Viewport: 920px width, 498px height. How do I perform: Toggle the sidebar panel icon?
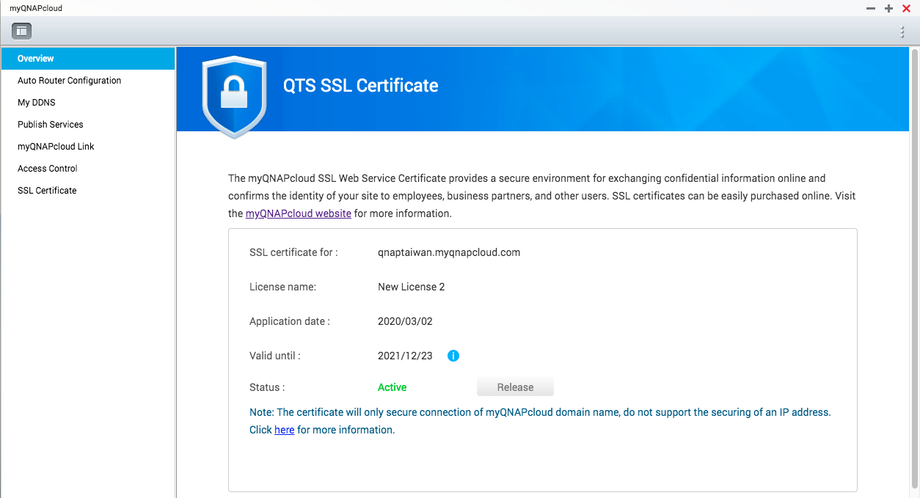coord(21,31)
